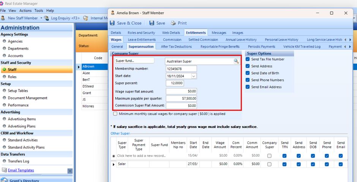The height and width of the screenshot is (182, 357).
Task: Uncheck Send Tax File Number option
Action: [x=248, y=59]
